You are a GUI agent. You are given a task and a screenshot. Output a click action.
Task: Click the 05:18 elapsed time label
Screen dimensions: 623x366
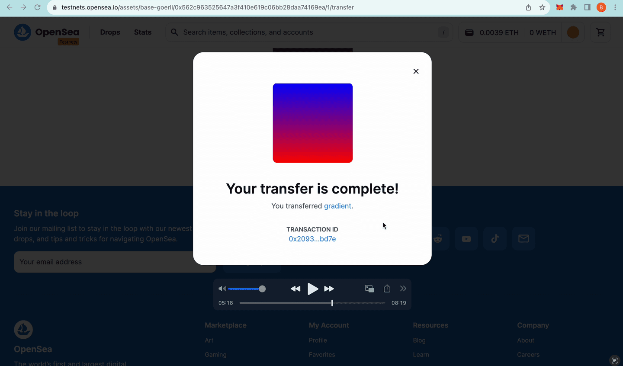226,303
